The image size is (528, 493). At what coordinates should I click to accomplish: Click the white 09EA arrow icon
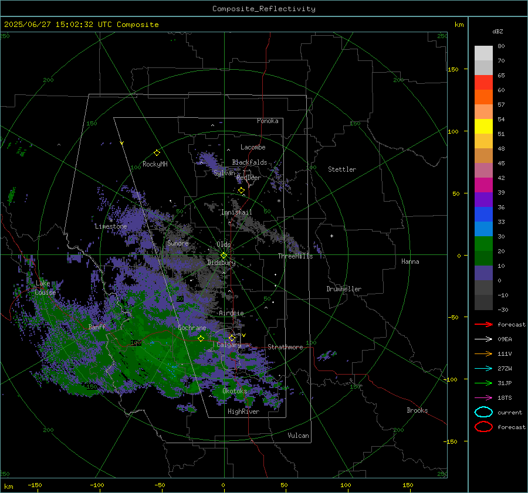click(483, 339)
